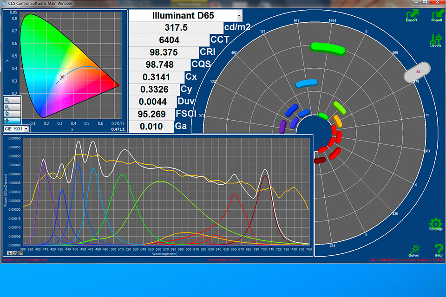The image size is (446, 297).
Task: Select the gray channel handle labeled 58
Action: (x=418, y=72)
